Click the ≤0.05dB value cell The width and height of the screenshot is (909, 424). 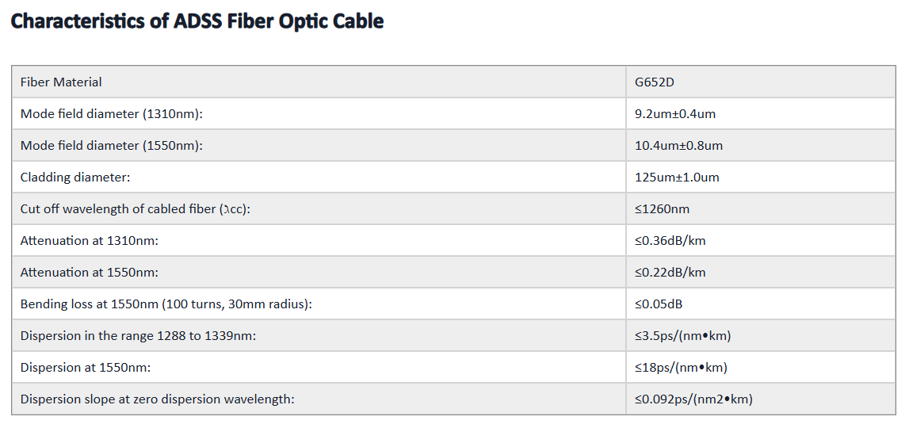[761, 304]
